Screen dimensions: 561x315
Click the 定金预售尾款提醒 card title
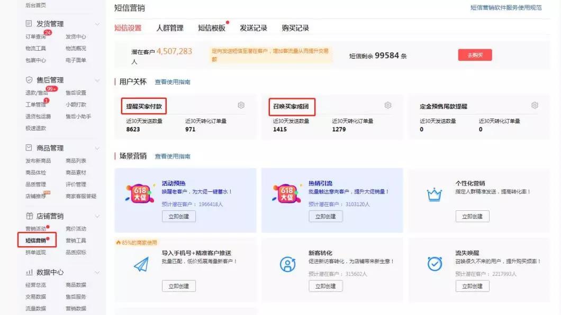pos(444,106)
